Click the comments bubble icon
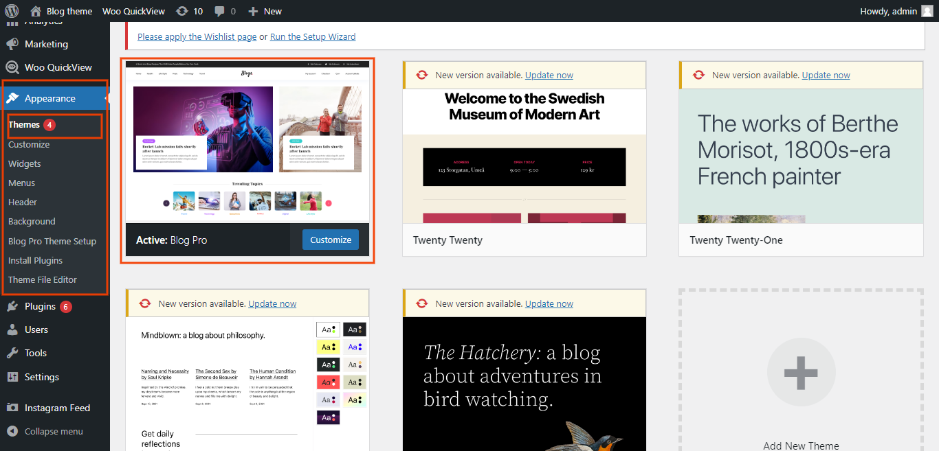 [219, 11]
